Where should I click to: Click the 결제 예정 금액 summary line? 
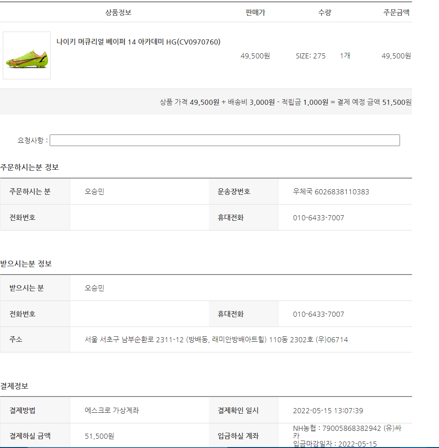(285, 102)
